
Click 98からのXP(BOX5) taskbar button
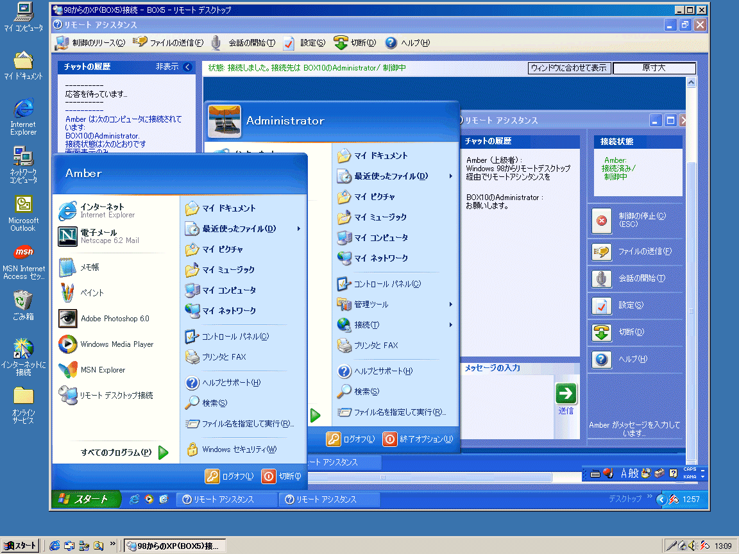175,546
